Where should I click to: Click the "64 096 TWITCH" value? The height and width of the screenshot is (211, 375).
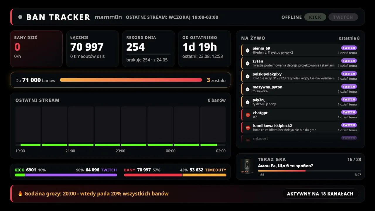tap(101, 170)
